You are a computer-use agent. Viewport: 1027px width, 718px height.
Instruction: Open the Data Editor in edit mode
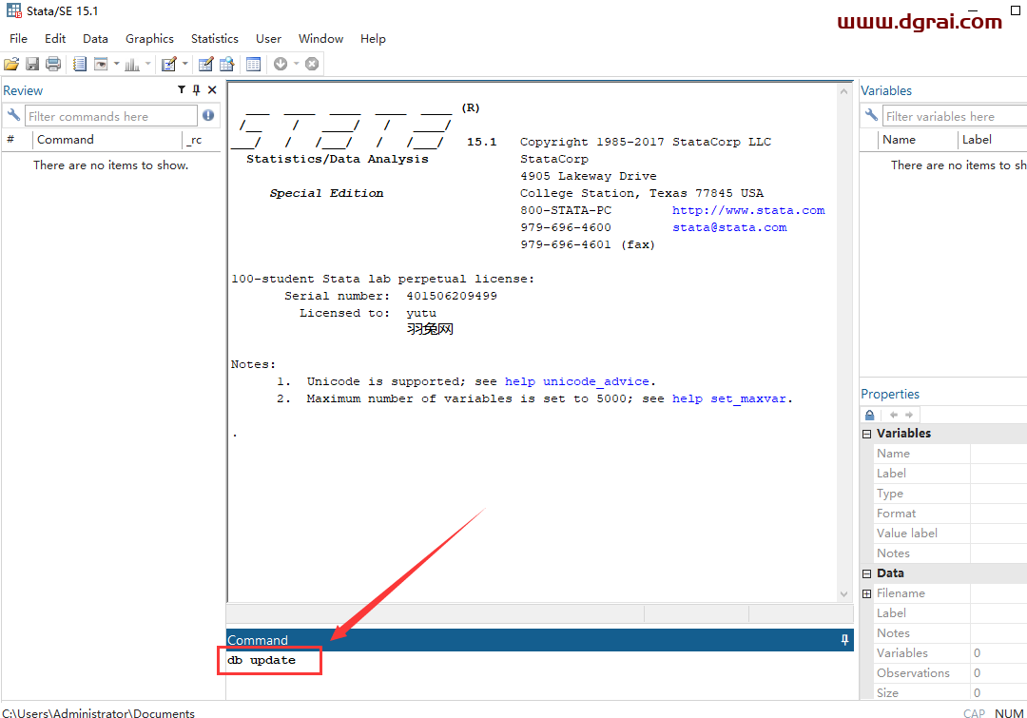pos(205,64)
